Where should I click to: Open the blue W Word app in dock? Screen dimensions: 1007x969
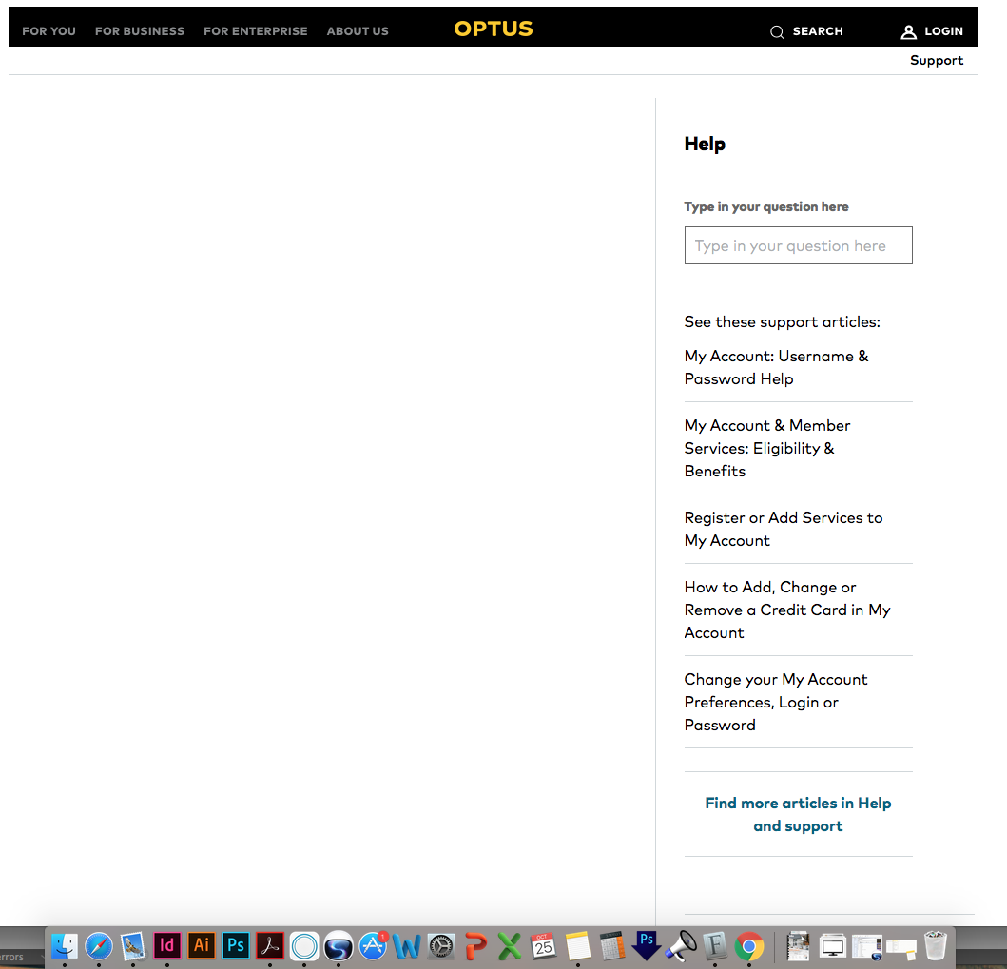[x=407, y=946]
